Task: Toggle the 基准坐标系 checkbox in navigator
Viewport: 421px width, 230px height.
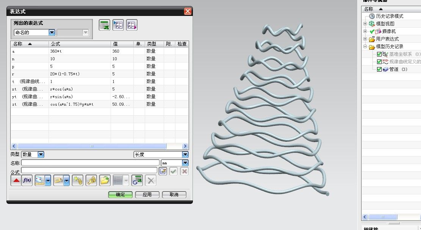Action: click(379, 54)
